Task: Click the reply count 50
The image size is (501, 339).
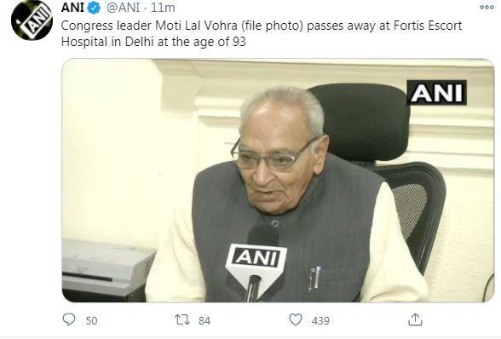Action: click(x=91, y=320)
